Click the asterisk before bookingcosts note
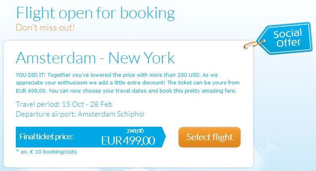This screenshot has width=316, height=171. pyautogui.click(x=17, y=151)
